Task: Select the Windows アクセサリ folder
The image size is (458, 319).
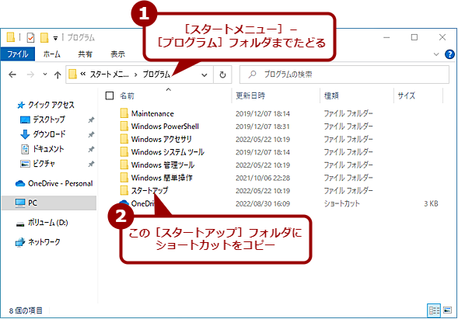Action: pos(161,139)
